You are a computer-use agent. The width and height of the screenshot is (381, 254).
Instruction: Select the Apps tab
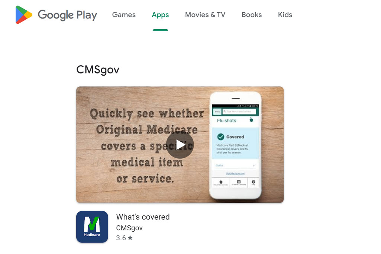(160, 15)
